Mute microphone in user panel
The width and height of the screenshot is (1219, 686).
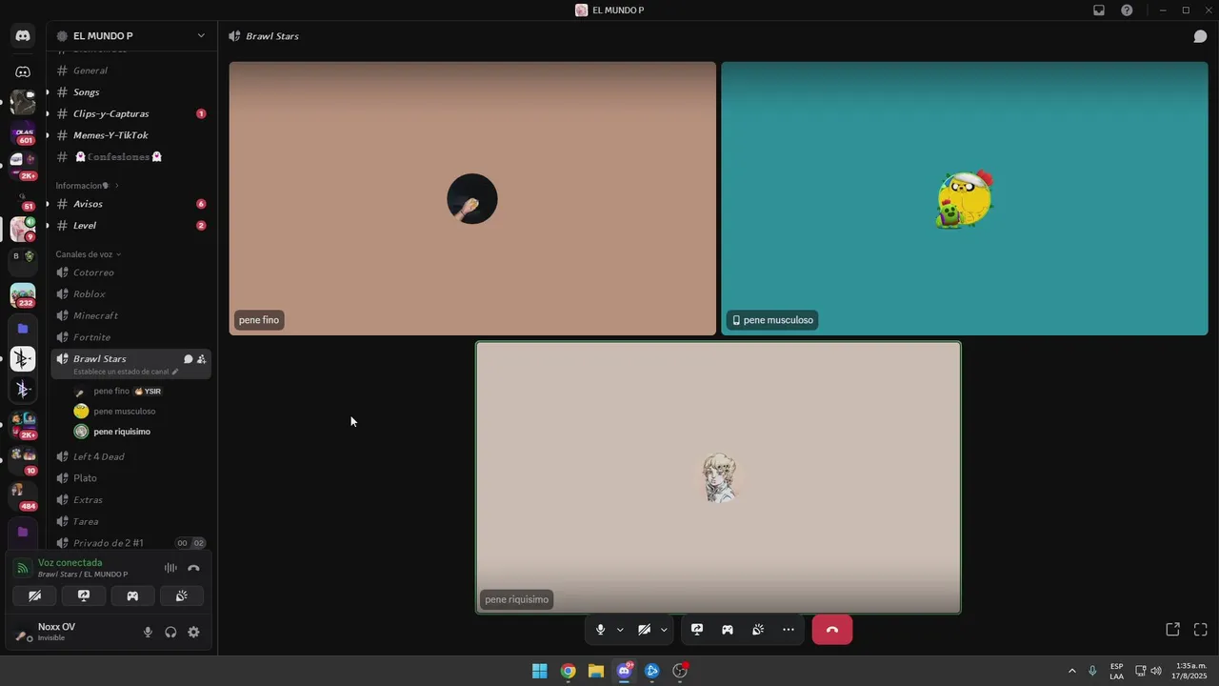(x=148, y=632)
